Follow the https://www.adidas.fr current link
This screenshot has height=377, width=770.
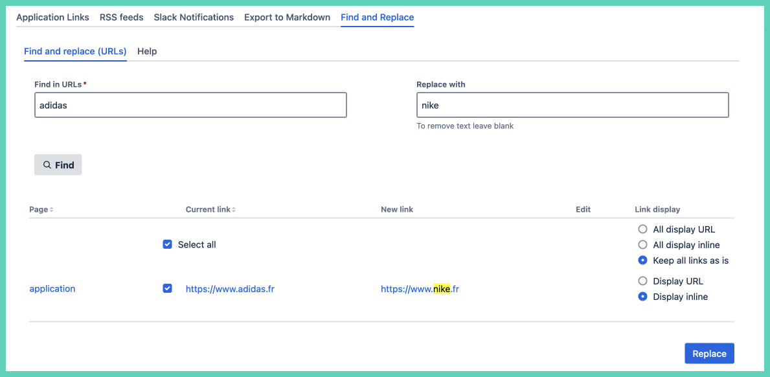tap(230, 289)
